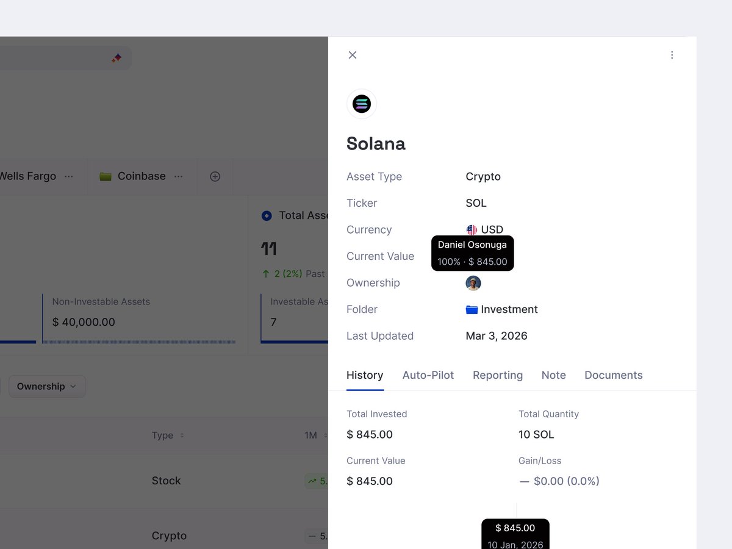This screenshot has height=549, width=732.
Task: Click the Total Quantity 10 SOL value
Action: coord(536,434)
